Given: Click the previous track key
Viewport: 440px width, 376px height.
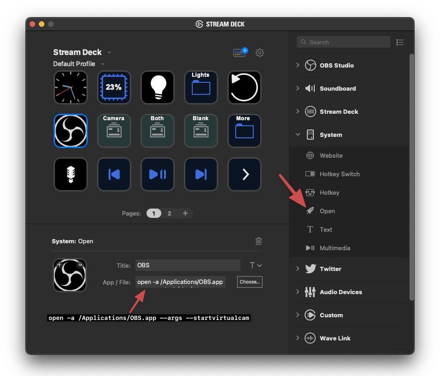Looking at the screenshot, I should (114, 174).
